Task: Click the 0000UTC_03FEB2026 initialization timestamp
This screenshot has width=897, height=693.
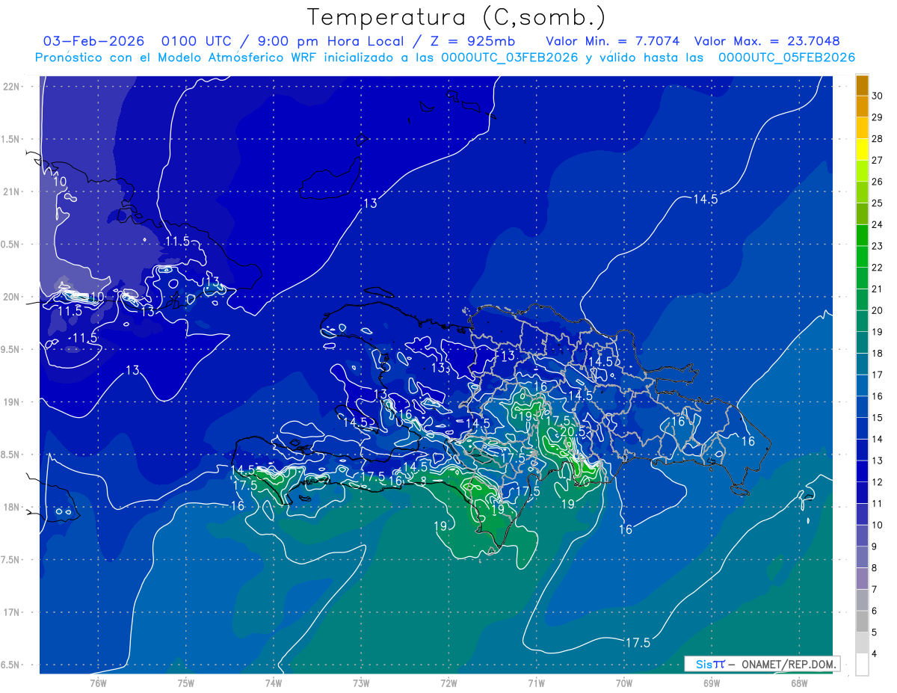Action: pos(510,58)
